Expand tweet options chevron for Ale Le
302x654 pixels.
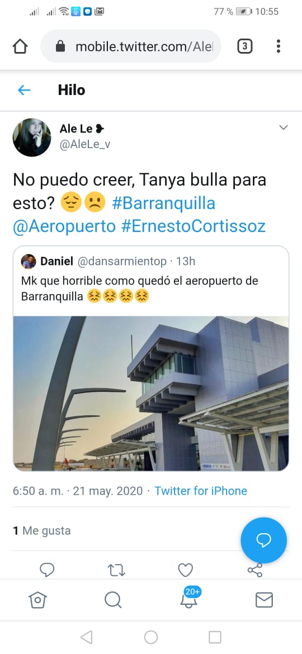284,127
